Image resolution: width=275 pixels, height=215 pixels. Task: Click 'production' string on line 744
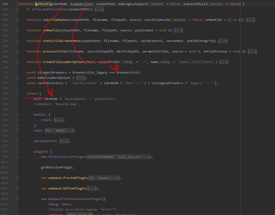104,99
